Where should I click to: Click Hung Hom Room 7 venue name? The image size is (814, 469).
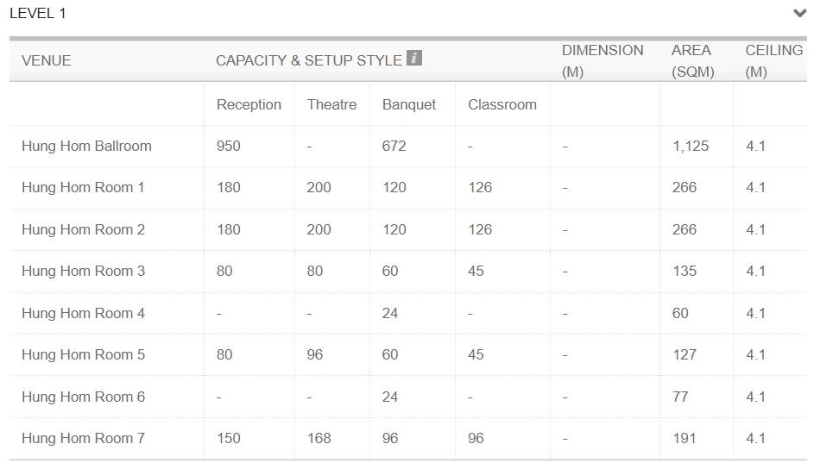pos(83,439)
